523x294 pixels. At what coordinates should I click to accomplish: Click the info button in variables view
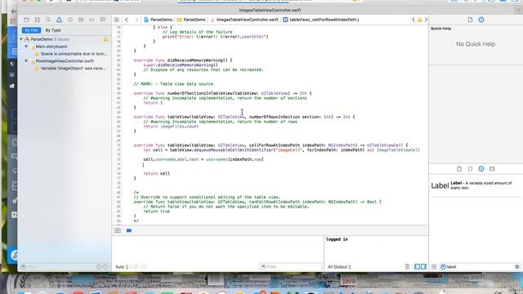pyautogui.click(x=144, y=267)
